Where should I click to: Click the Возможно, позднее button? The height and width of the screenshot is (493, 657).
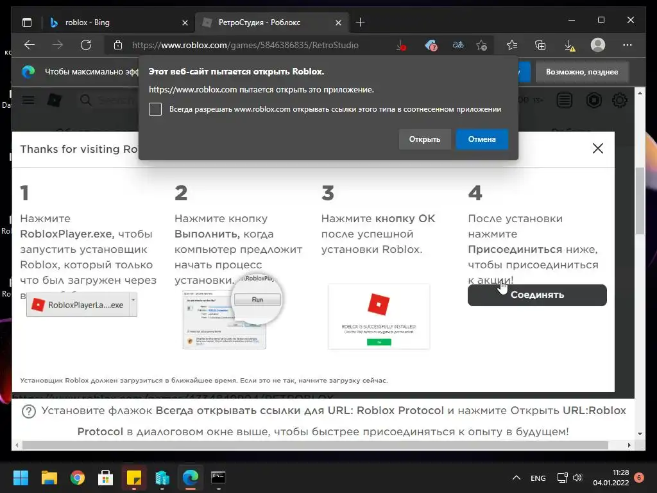pyautogui.click(x=581, y=72)
